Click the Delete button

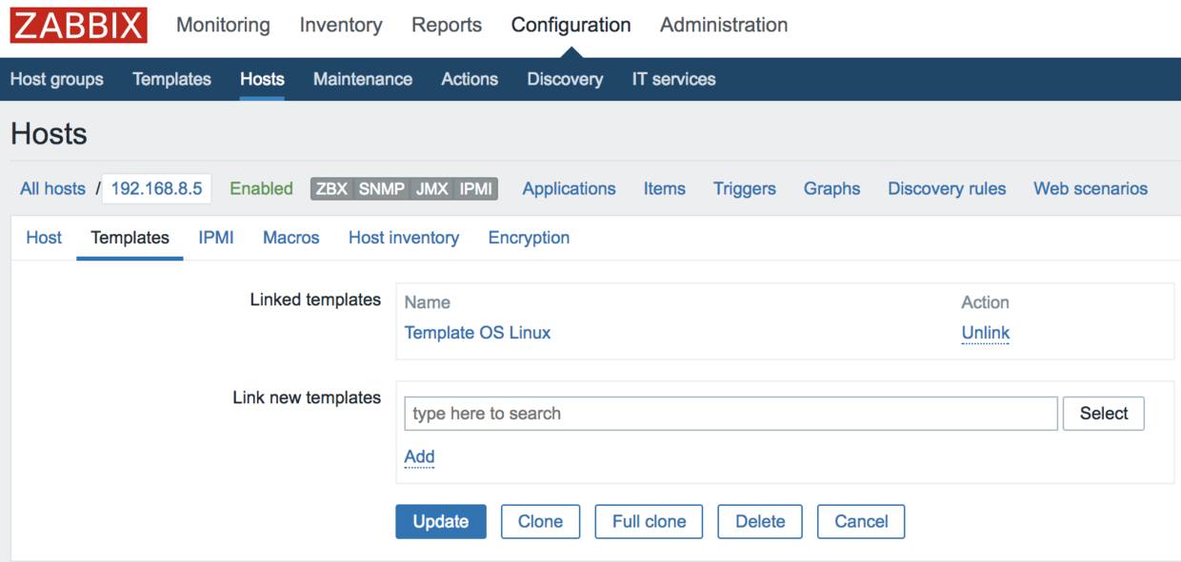[760, 521]
